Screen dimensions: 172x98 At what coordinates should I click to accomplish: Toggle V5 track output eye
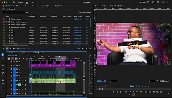pyautogui.click(x=20, y=62)
